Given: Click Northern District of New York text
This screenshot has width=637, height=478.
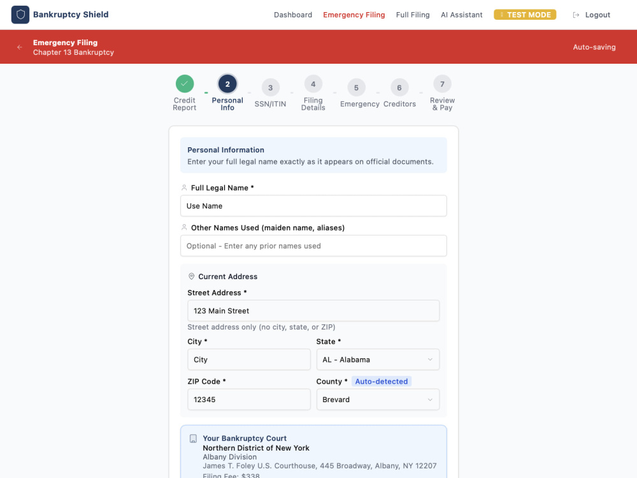Looking at the screenshot, I should tap(256, 448).
